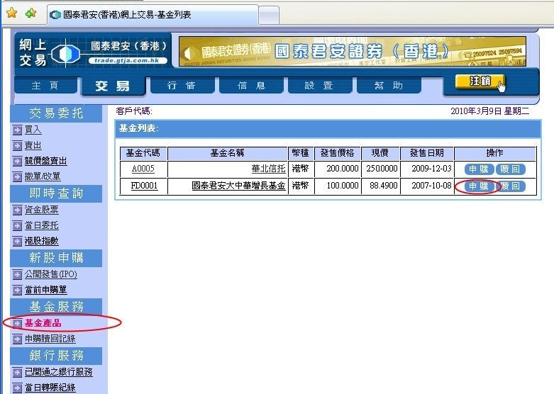Click the 發售價格 column header
Image resolution: width=554 pixels, height=394 pixels.
click(x=337, y=153)
